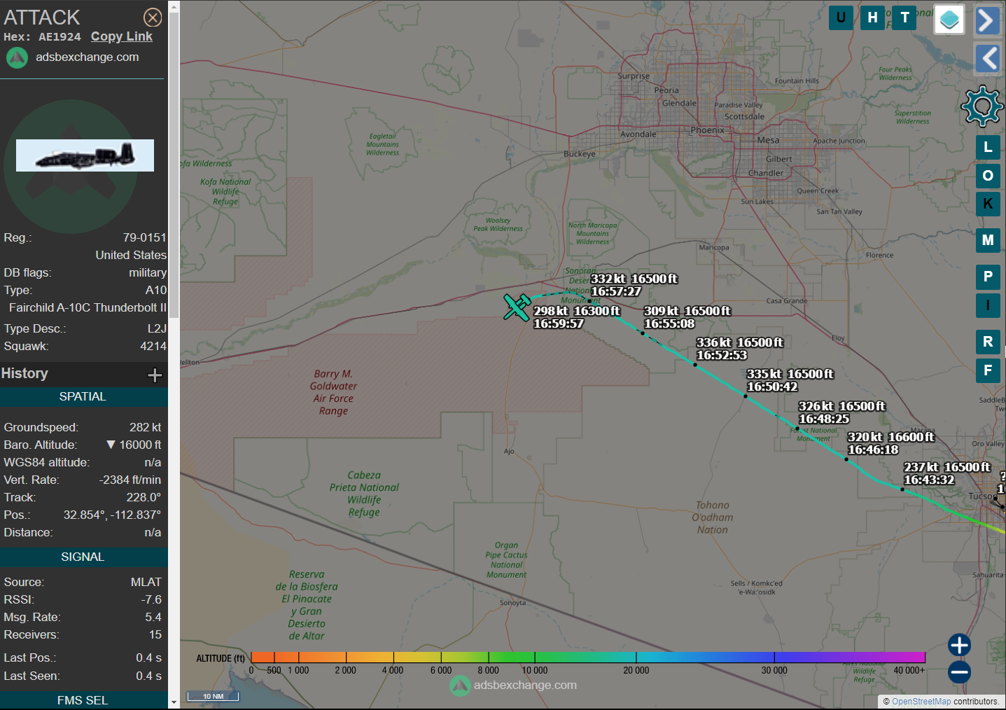The height and width of the screenshot is (710, 1006).
Task: Click the 10 NM scale bar
Action: coord(213,696)
